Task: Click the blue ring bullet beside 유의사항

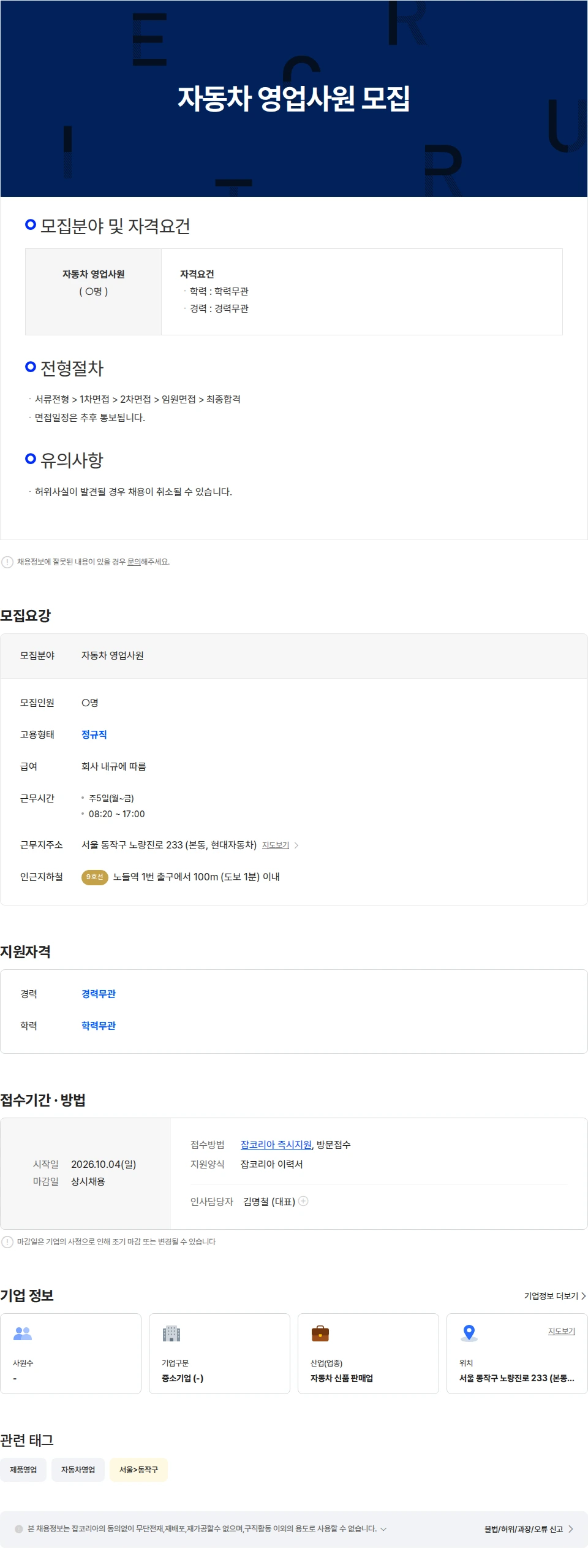Action: [x=31, y=459]
